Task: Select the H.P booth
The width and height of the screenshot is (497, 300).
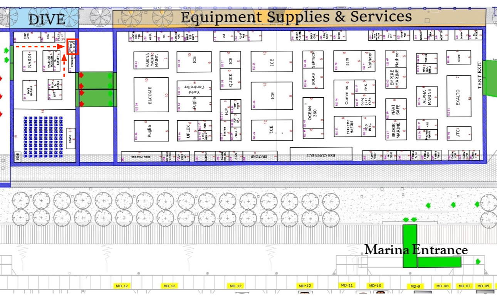Action: (x=226, y=110)
